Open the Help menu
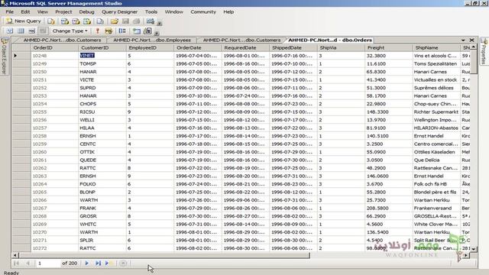 (x=228, y=12)
